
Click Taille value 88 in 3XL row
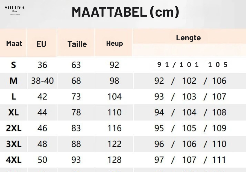coord(76,144)
